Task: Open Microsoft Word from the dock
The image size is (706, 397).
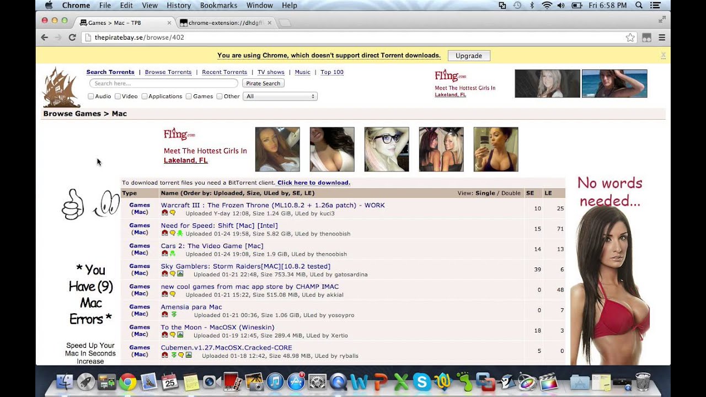Action: pyautogui.click(x=359, y=382)
